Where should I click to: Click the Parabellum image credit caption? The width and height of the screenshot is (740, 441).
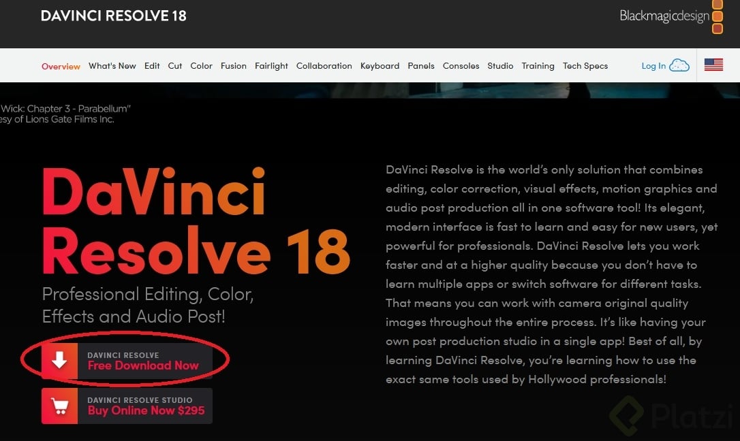click(65, 114)
